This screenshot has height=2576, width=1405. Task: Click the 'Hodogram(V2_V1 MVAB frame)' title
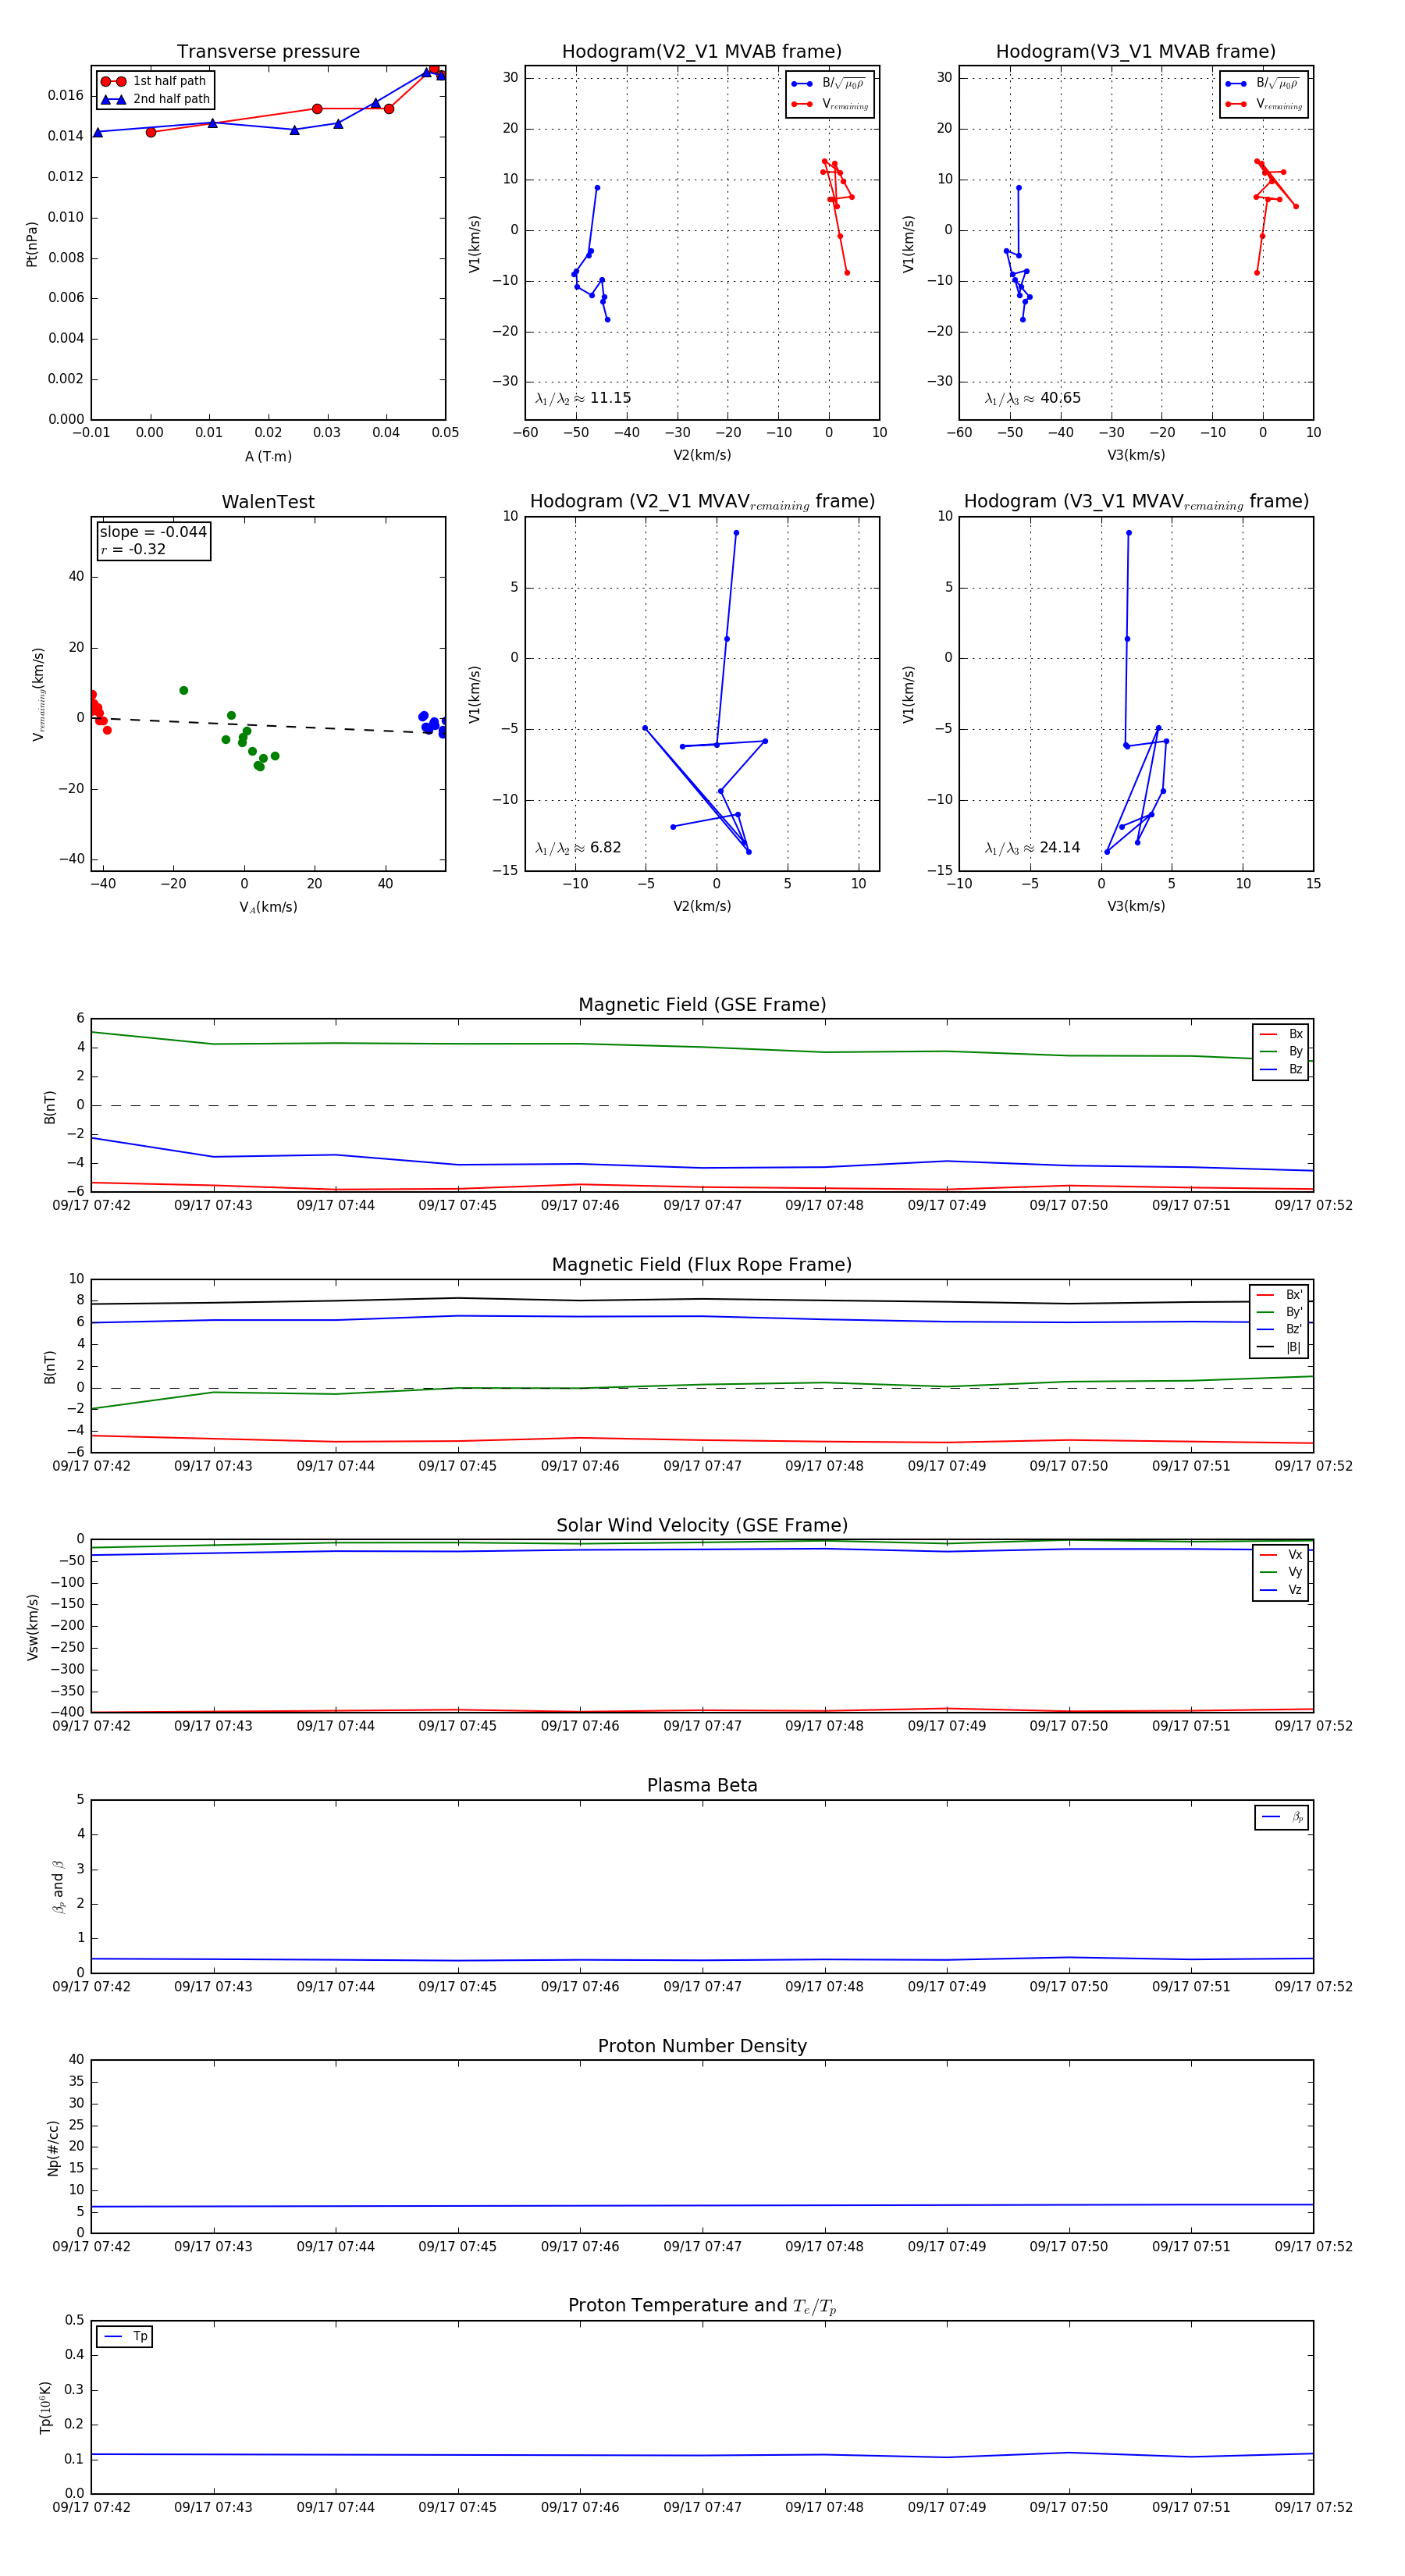click(x=702, y=51)
